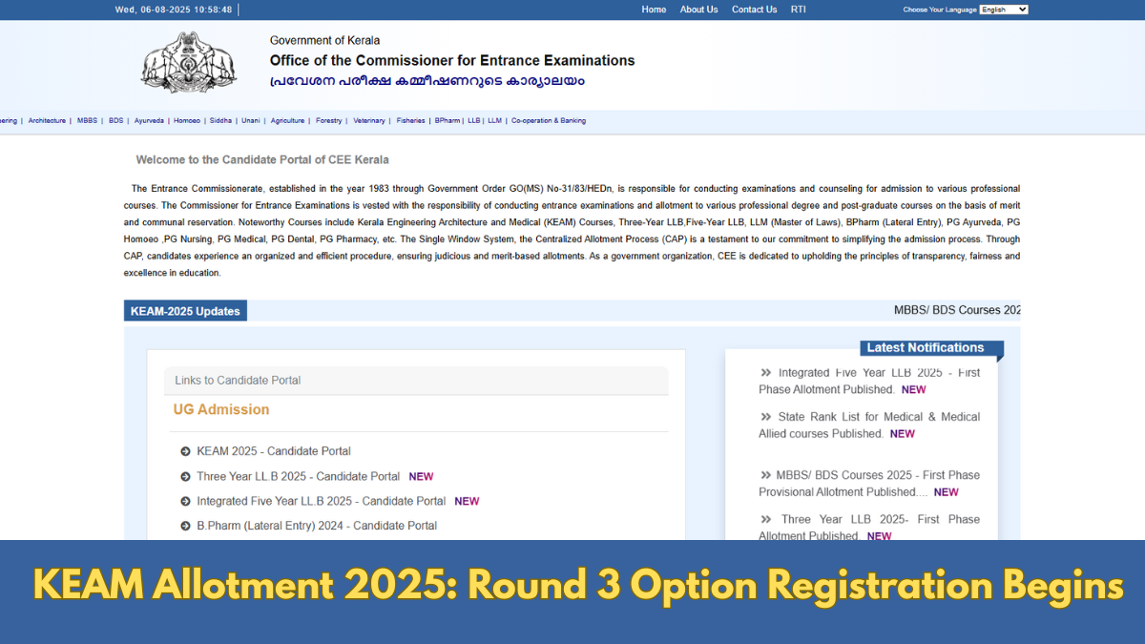Viewport: 1145px width, 644px height.
Task: Open Integrated Five Year LL.B 2025 portal
Action: click(321, 501)
